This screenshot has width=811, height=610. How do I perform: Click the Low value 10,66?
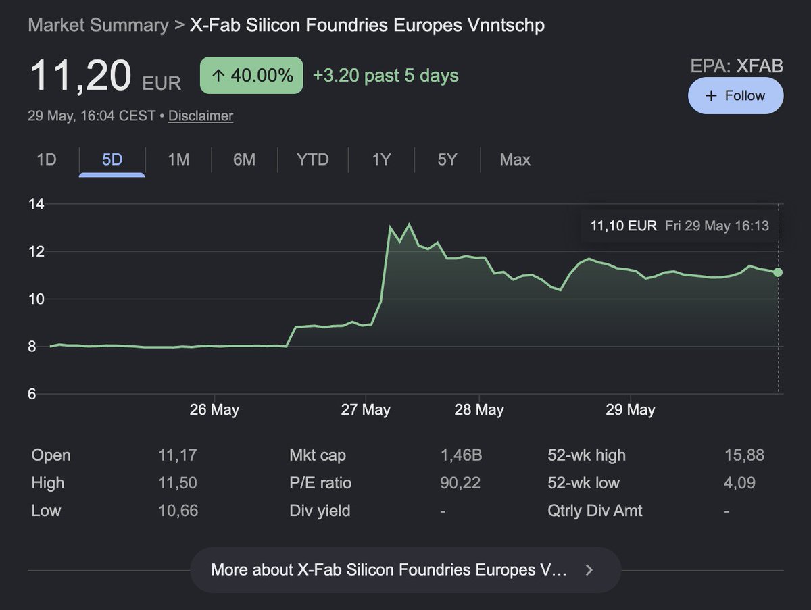pos(178,511)
